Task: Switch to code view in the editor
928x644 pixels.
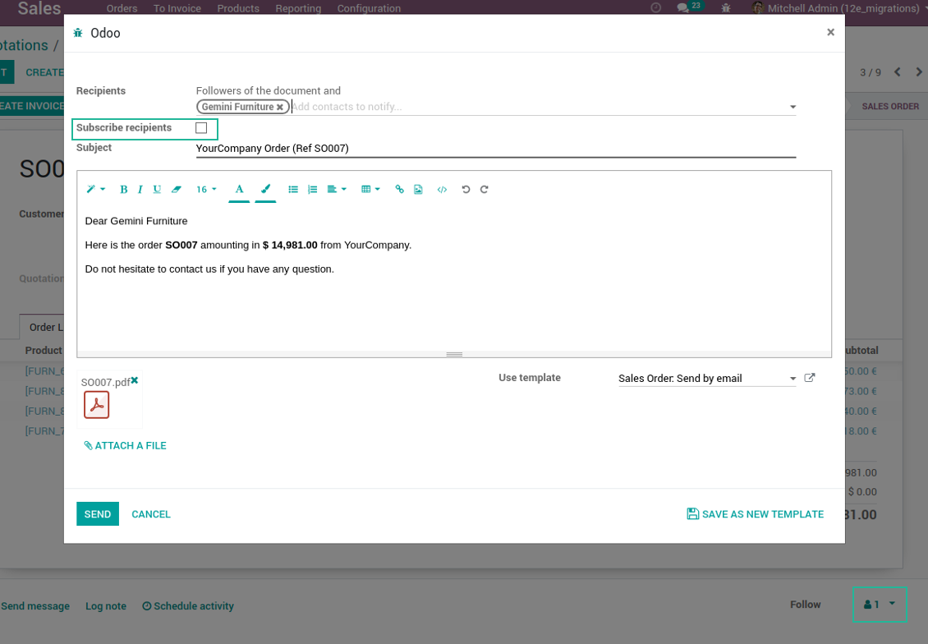Action: tap(442, 190)
